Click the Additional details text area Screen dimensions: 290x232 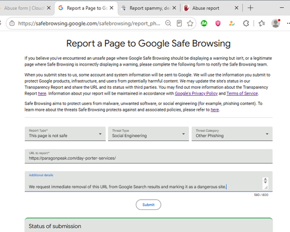148,182
